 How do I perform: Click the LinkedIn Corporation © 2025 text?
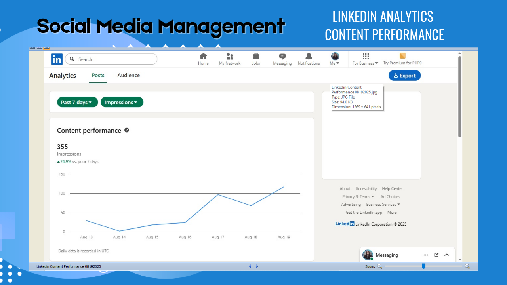tap(381, 224)
